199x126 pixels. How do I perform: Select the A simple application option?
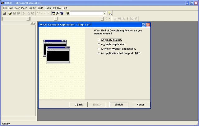[112, 44]
